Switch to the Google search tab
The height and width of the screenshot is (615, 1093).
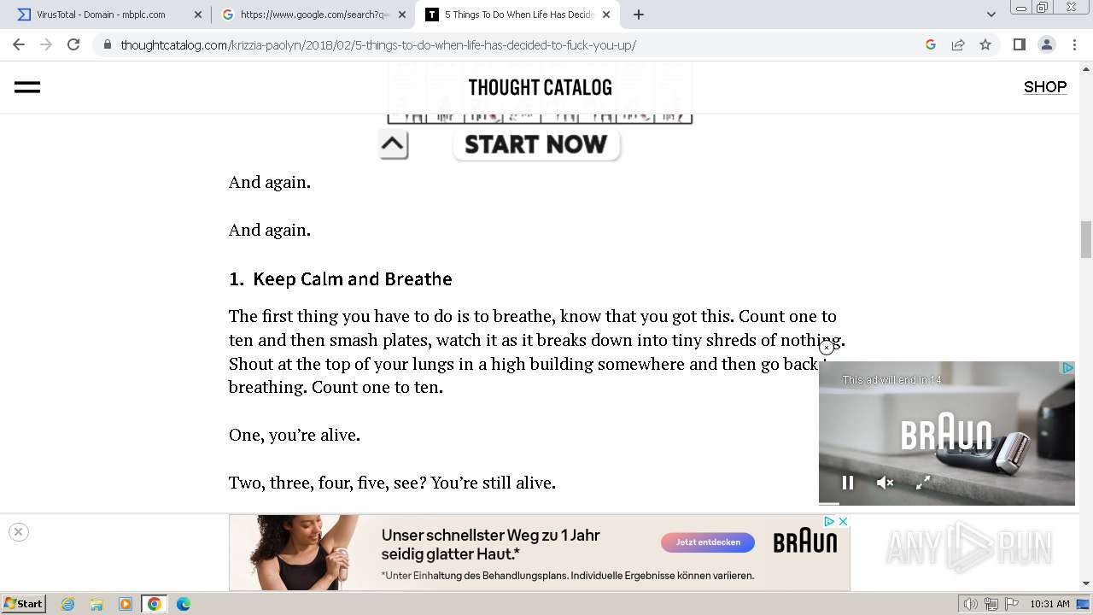[x=314, y=15]
